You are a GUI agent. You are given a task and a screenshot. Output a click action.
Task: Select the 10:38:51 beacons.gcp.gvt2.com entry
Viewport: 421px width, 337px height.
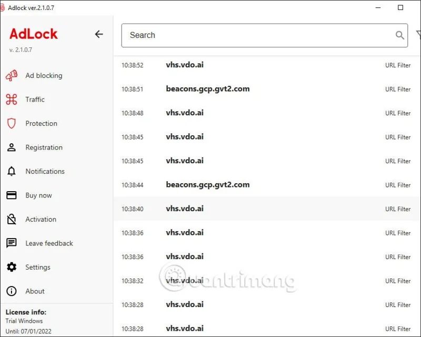[267, 89]
